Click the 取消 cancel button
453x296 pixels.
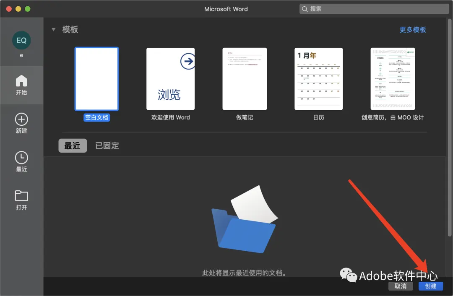[x=401, y=286]
